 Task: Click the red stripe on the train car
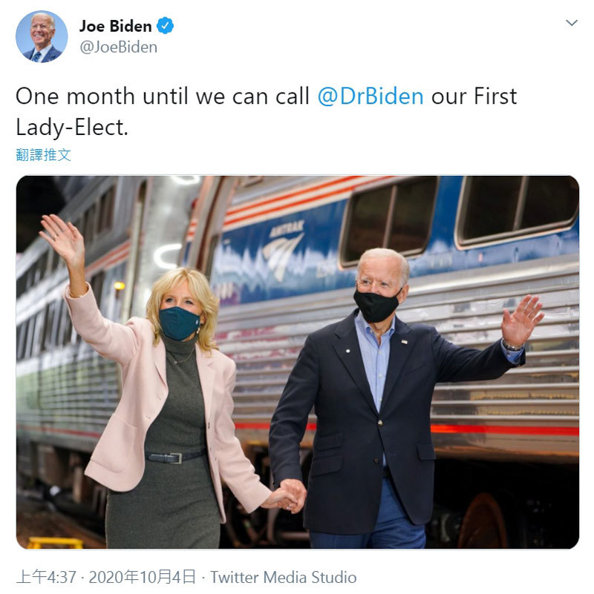504,429
